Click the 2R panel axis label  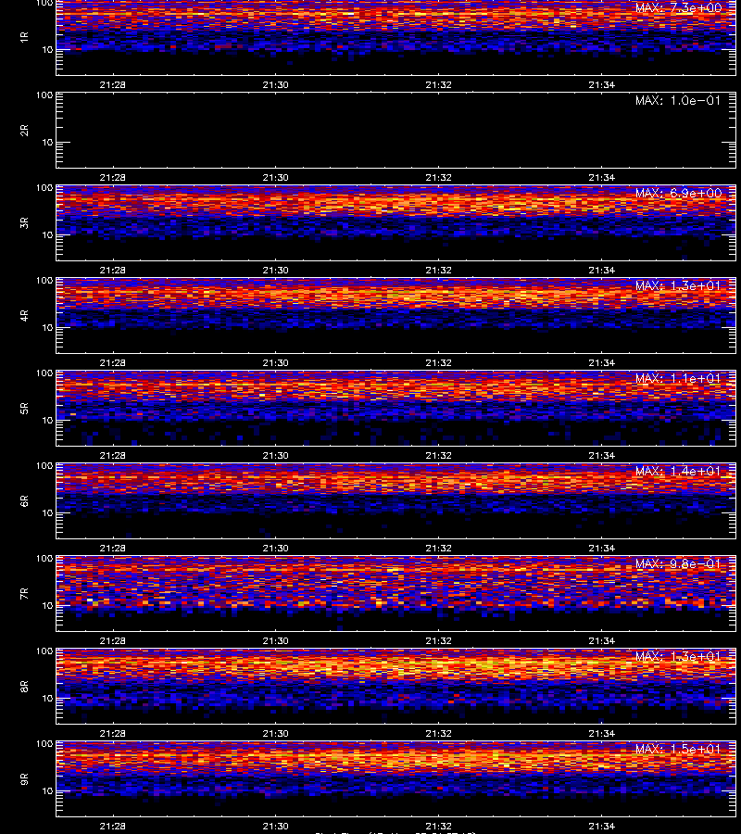[x=24, y=131]
